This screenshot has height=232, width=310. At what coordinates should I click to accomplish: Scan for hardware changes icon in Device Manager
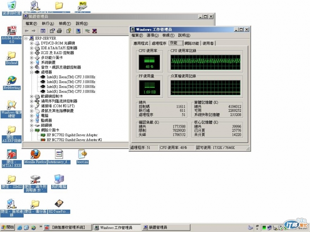pyautogui.click(x=78, y=31)
